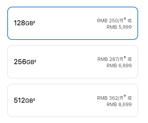Click the ‡ footnote after RMB 362/月
148x123 pixels.
125,96
